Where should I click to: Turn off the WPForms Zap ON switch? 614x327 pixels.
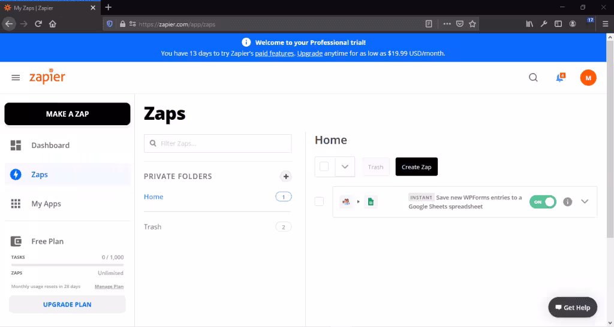point(543,202)
